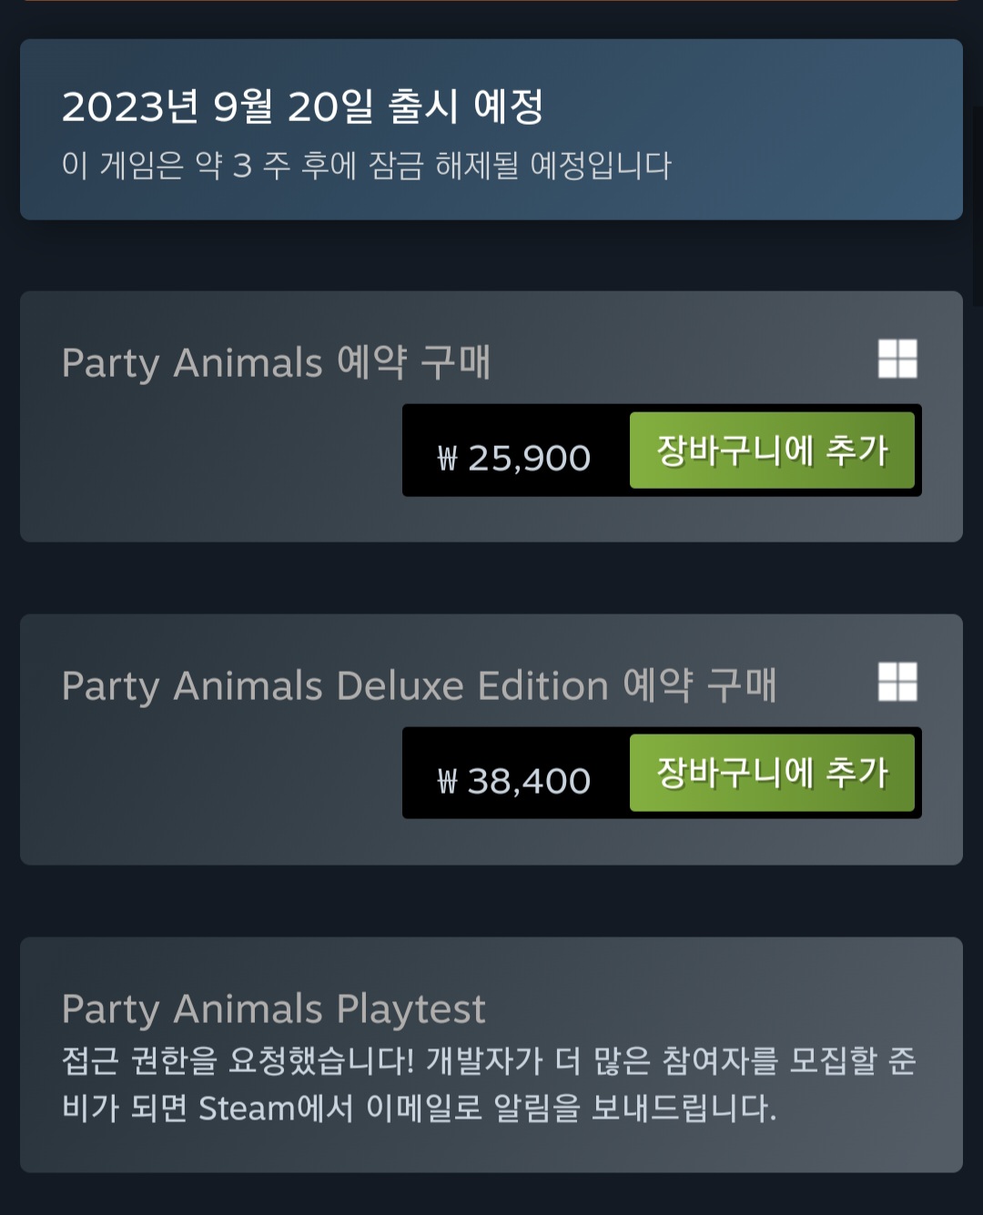Click the word 'Steam' in the playtest notice

coord(248,1109)
